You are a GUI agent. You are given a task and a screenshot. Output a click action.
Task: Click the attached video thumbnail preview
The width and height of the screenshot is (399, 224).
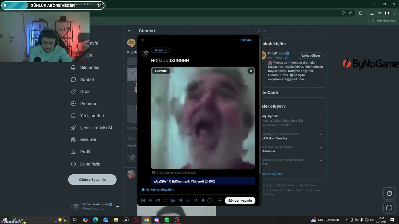click(203, 118)
